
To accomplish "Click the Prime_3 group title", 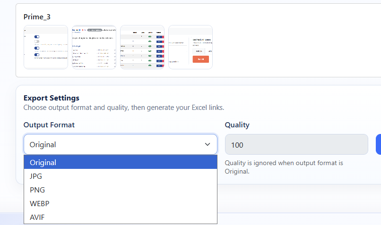I will (37, 17).
